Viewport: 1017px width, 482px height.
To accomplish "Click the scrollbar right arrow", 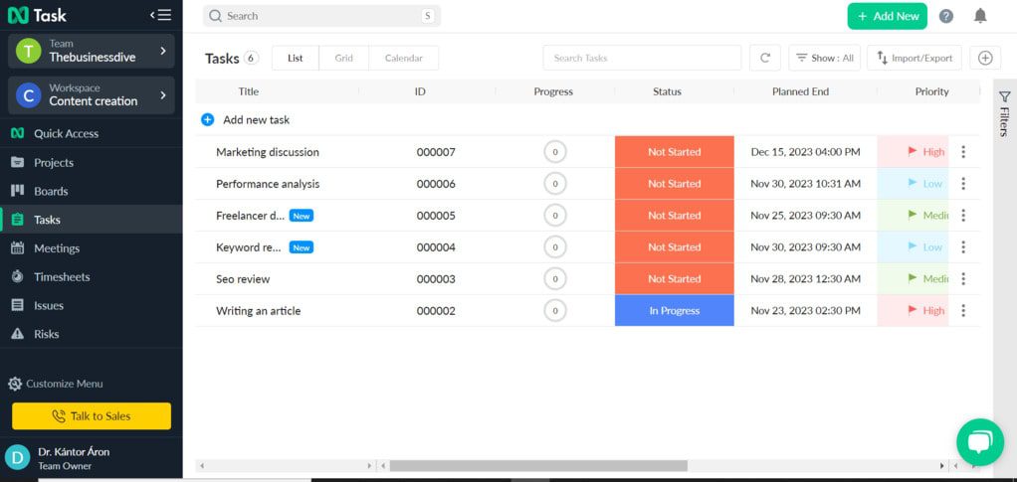I will point(941,465).
